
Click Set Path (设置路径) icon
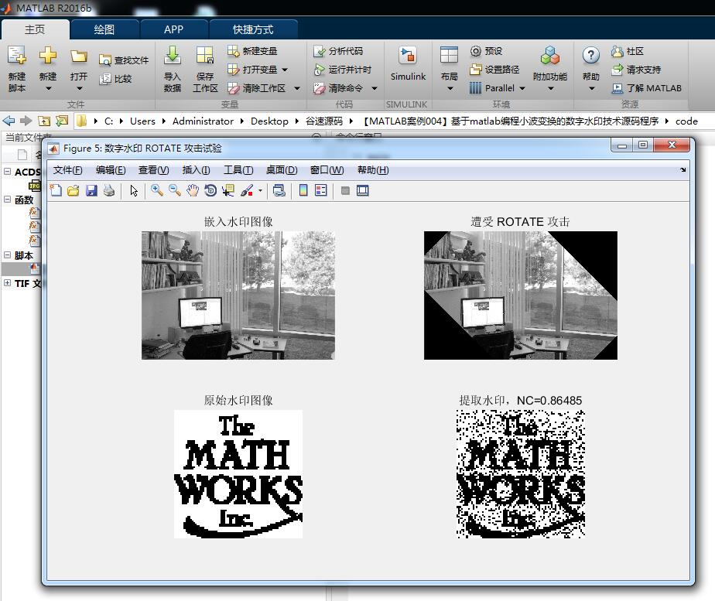point(476,70)
